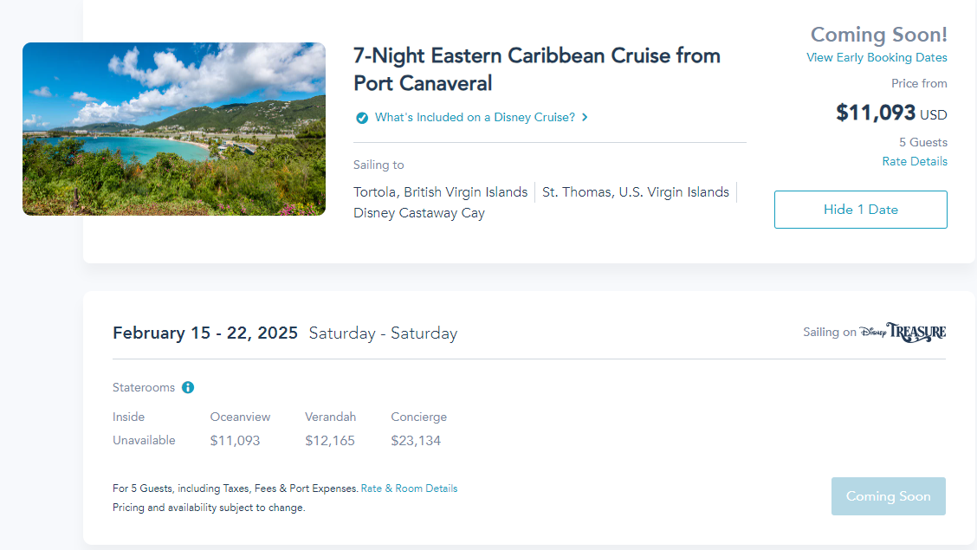This screenshot has height=550, width=977.
Task: Open Rate & Room Details link
Action: [409, 489]
